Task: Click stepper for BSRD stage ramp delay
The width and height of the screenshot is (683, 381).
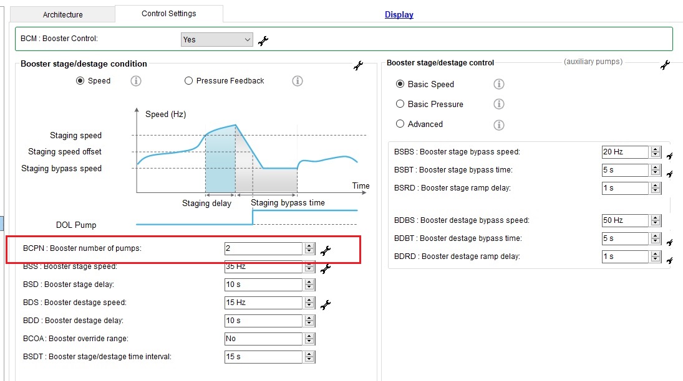Action: point(656,188)
